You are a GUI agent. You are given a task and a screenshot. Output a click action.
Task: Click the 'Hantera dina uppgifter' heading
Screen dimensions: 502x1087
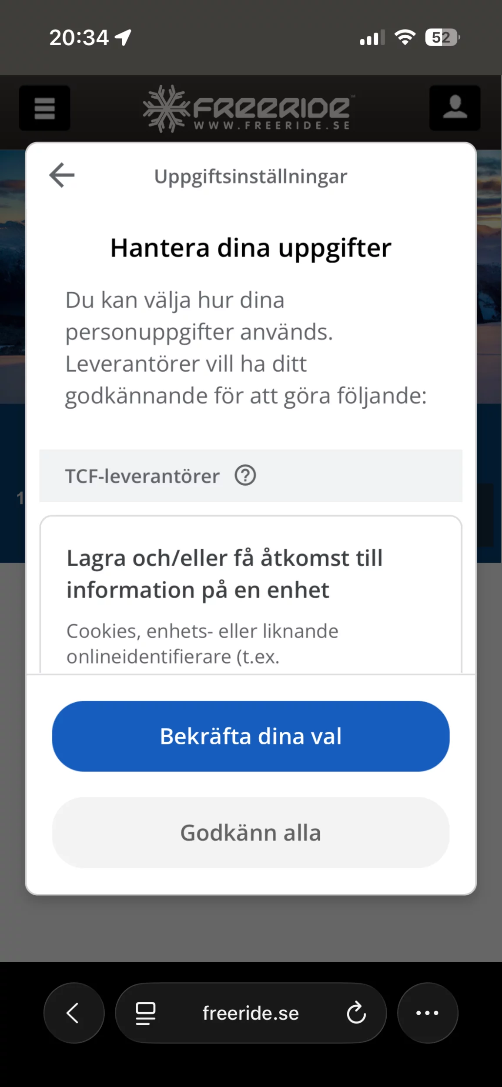coord(251,248)
